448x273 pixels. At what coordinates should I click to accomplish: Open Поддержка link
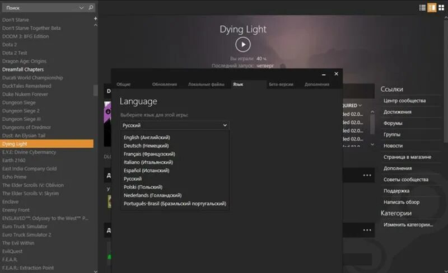click(396, 191)
